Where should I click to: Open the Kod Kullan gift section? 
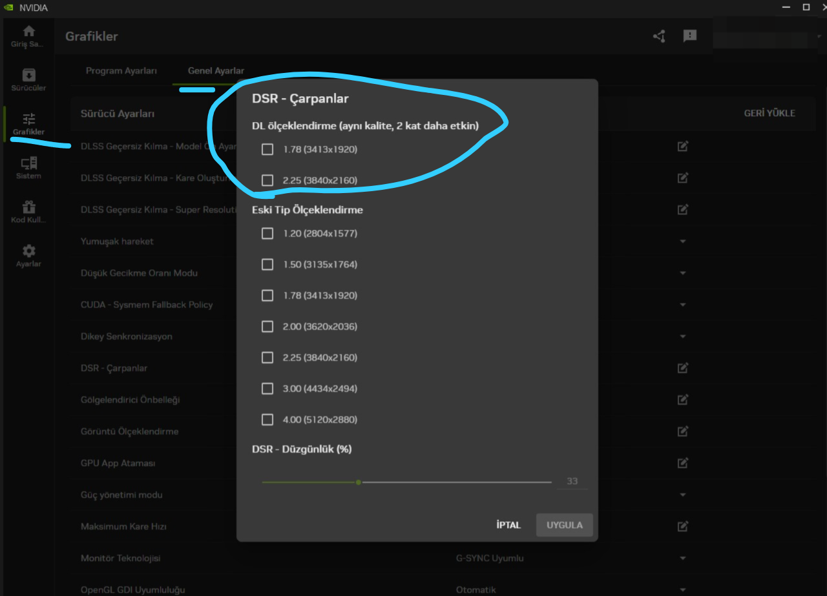[x=28, y=212]
